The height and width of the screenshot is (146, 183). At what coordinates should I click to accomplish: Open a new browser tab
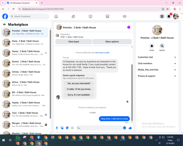(x=42, y=3)
